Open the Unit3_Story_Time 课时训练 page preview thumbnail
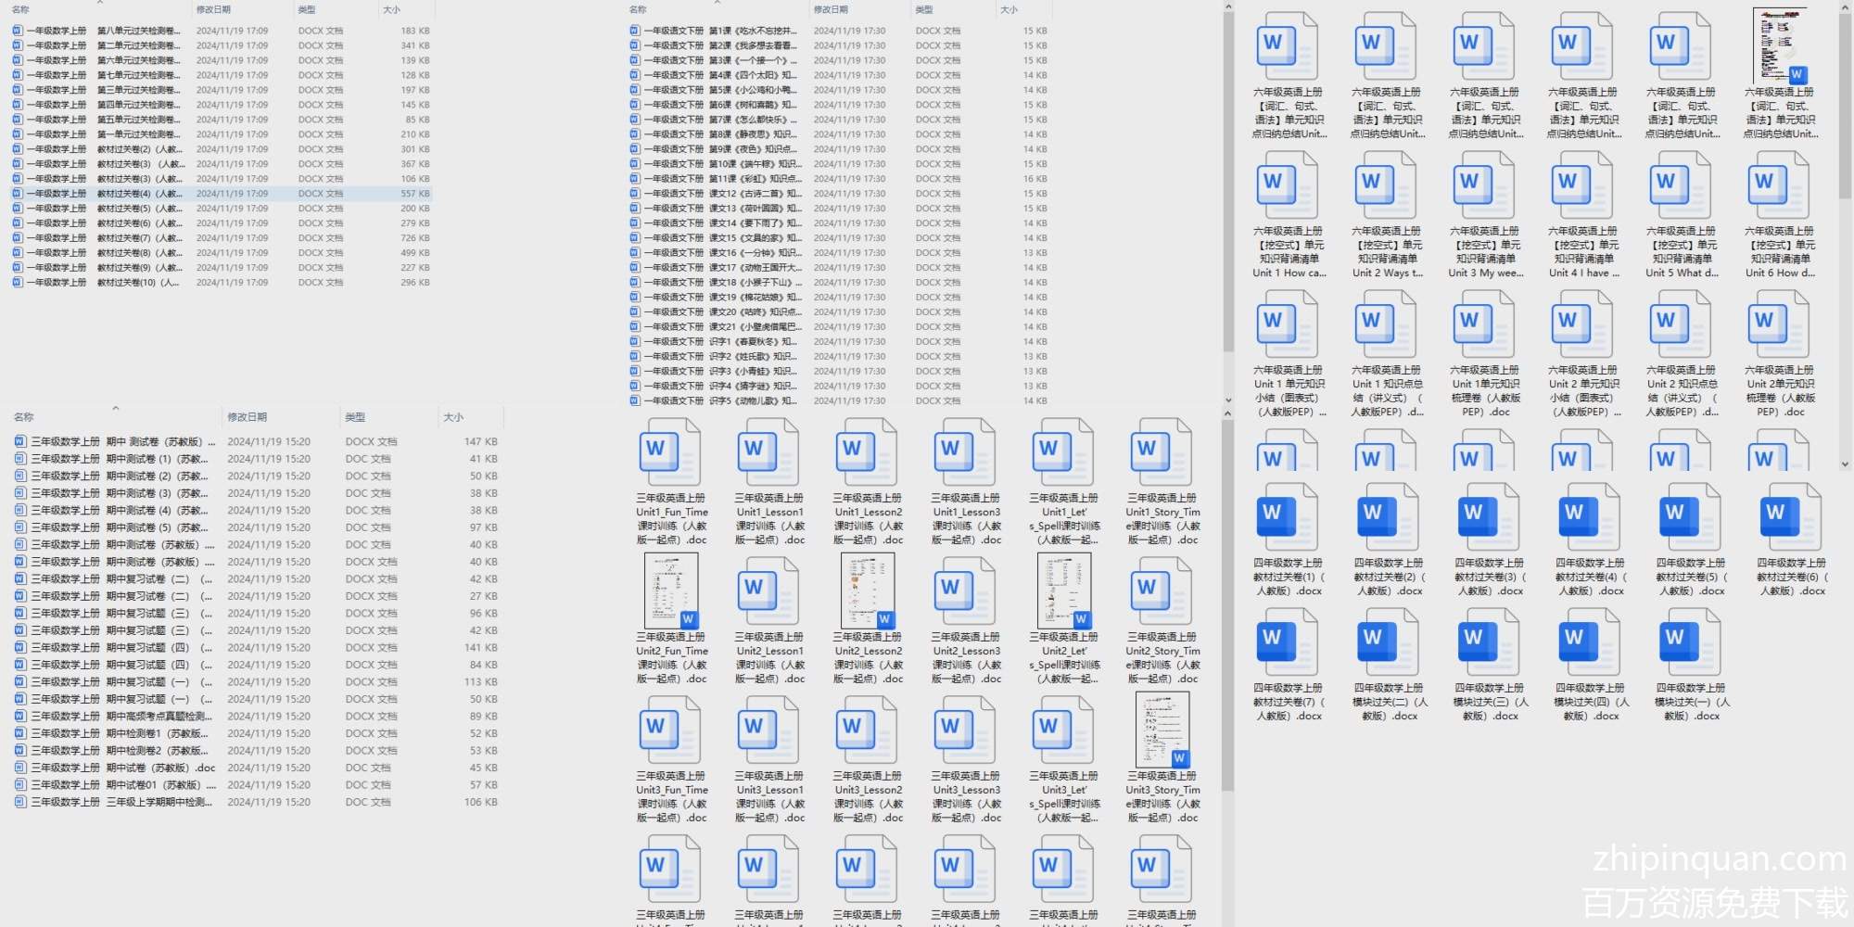 click(1162, 730)
